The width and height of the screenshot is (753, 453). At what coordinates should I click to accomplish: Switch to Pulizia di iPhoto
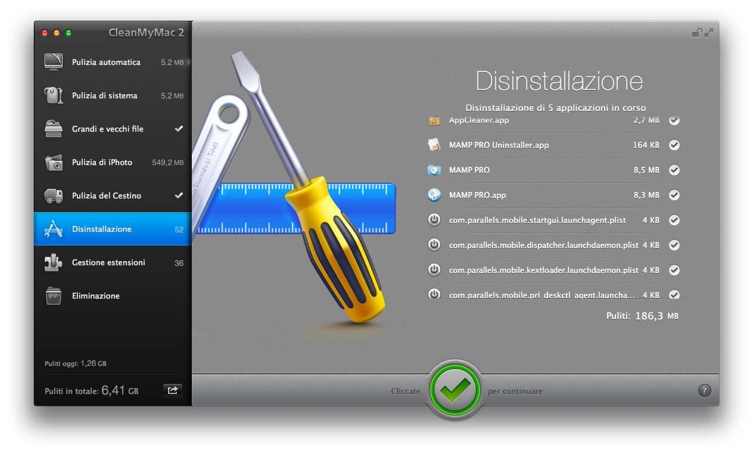[113, 162]
